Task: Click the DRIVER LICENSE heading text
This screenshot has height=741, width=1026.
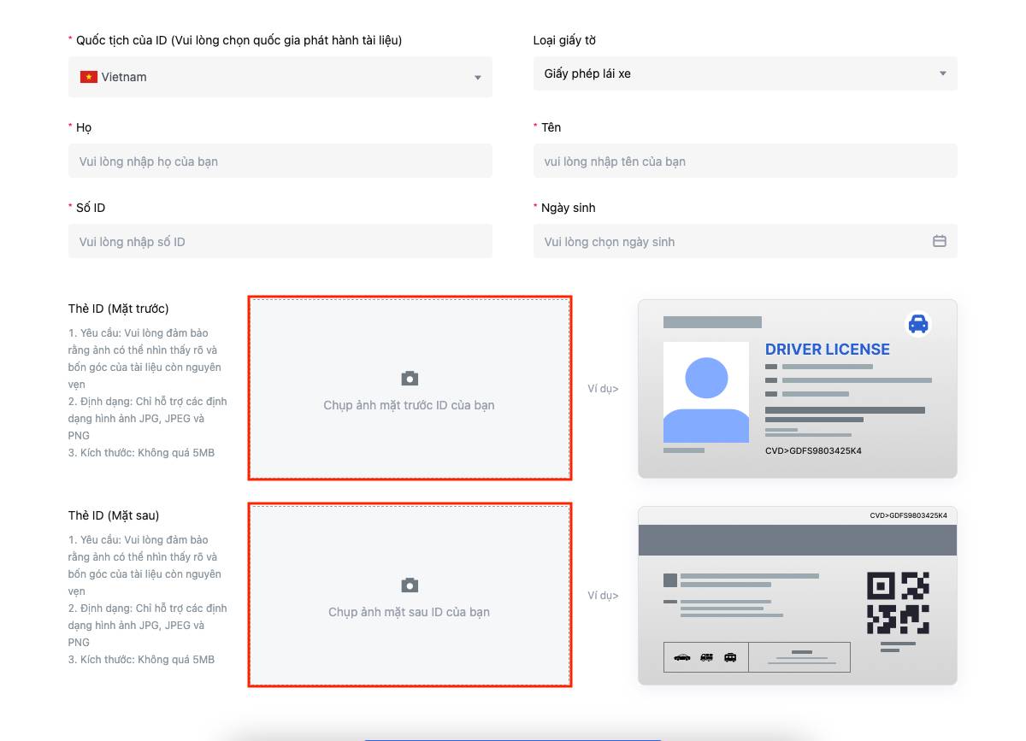Action: coord(828,349)
